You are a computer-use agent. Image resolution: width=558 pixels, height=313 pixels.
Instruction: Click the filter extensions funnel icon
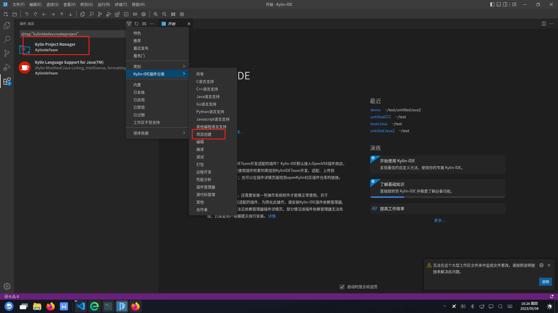pyautogui.click(x=129, y=24)
